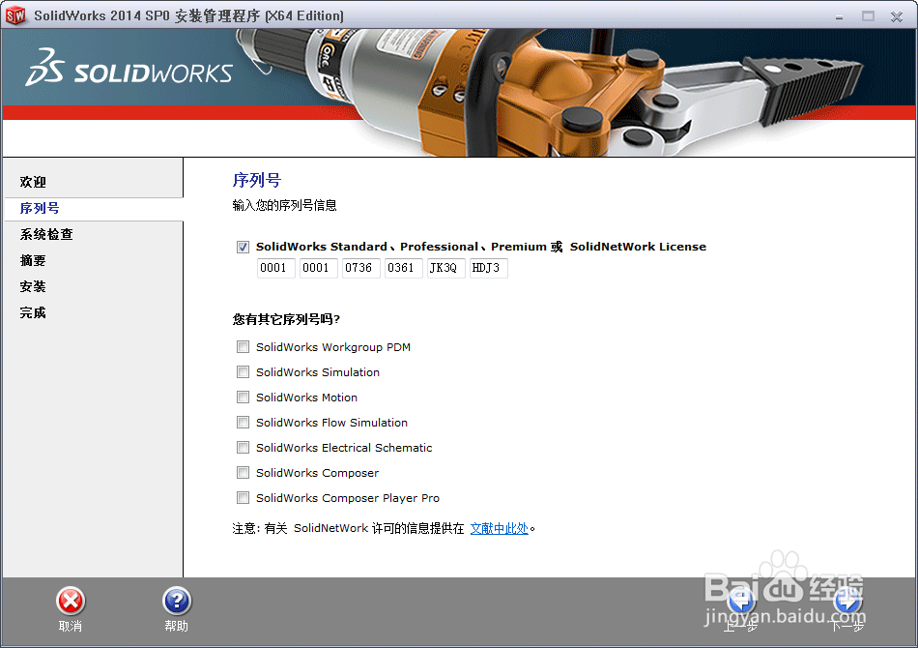
Task: Check the SolidWorks Composer option
Action: coord(243,472)
